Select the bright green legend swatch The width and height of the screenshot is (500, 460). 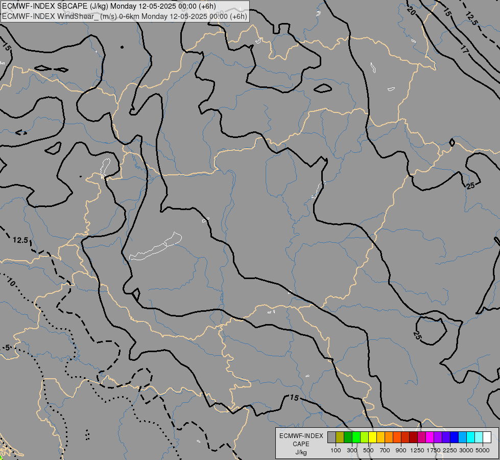356,438
